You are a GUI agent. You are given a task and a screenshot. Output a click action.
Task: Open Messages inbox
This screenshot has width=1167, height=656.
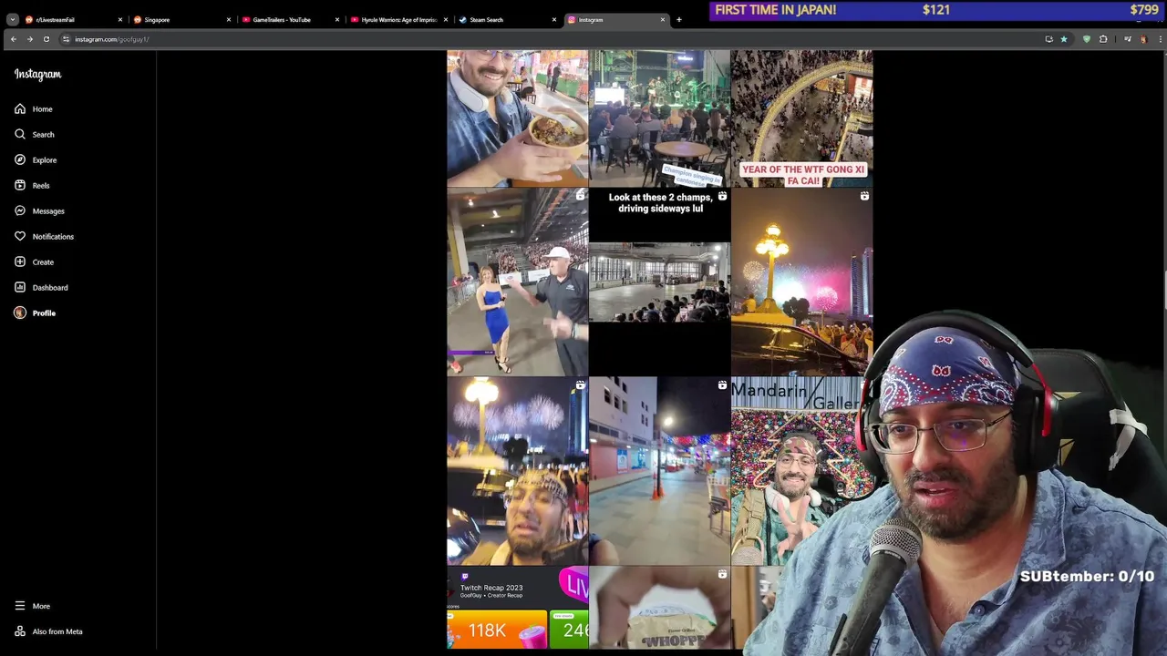click(39, 210)
